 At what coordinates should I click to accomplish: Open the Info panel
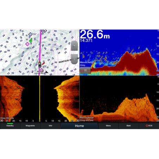tap(50, 126)
